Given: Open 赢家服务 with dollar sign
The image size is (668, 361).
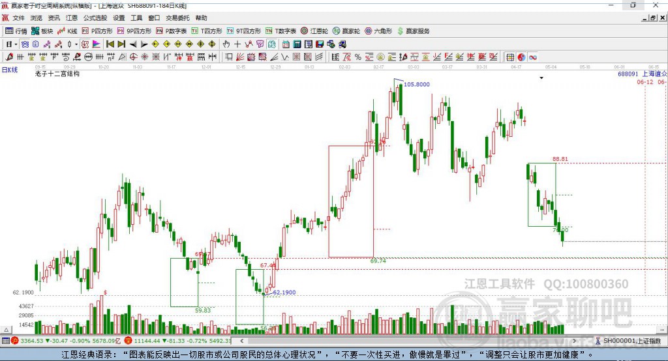Looking at the screenshot, I should tap(413, 31).
